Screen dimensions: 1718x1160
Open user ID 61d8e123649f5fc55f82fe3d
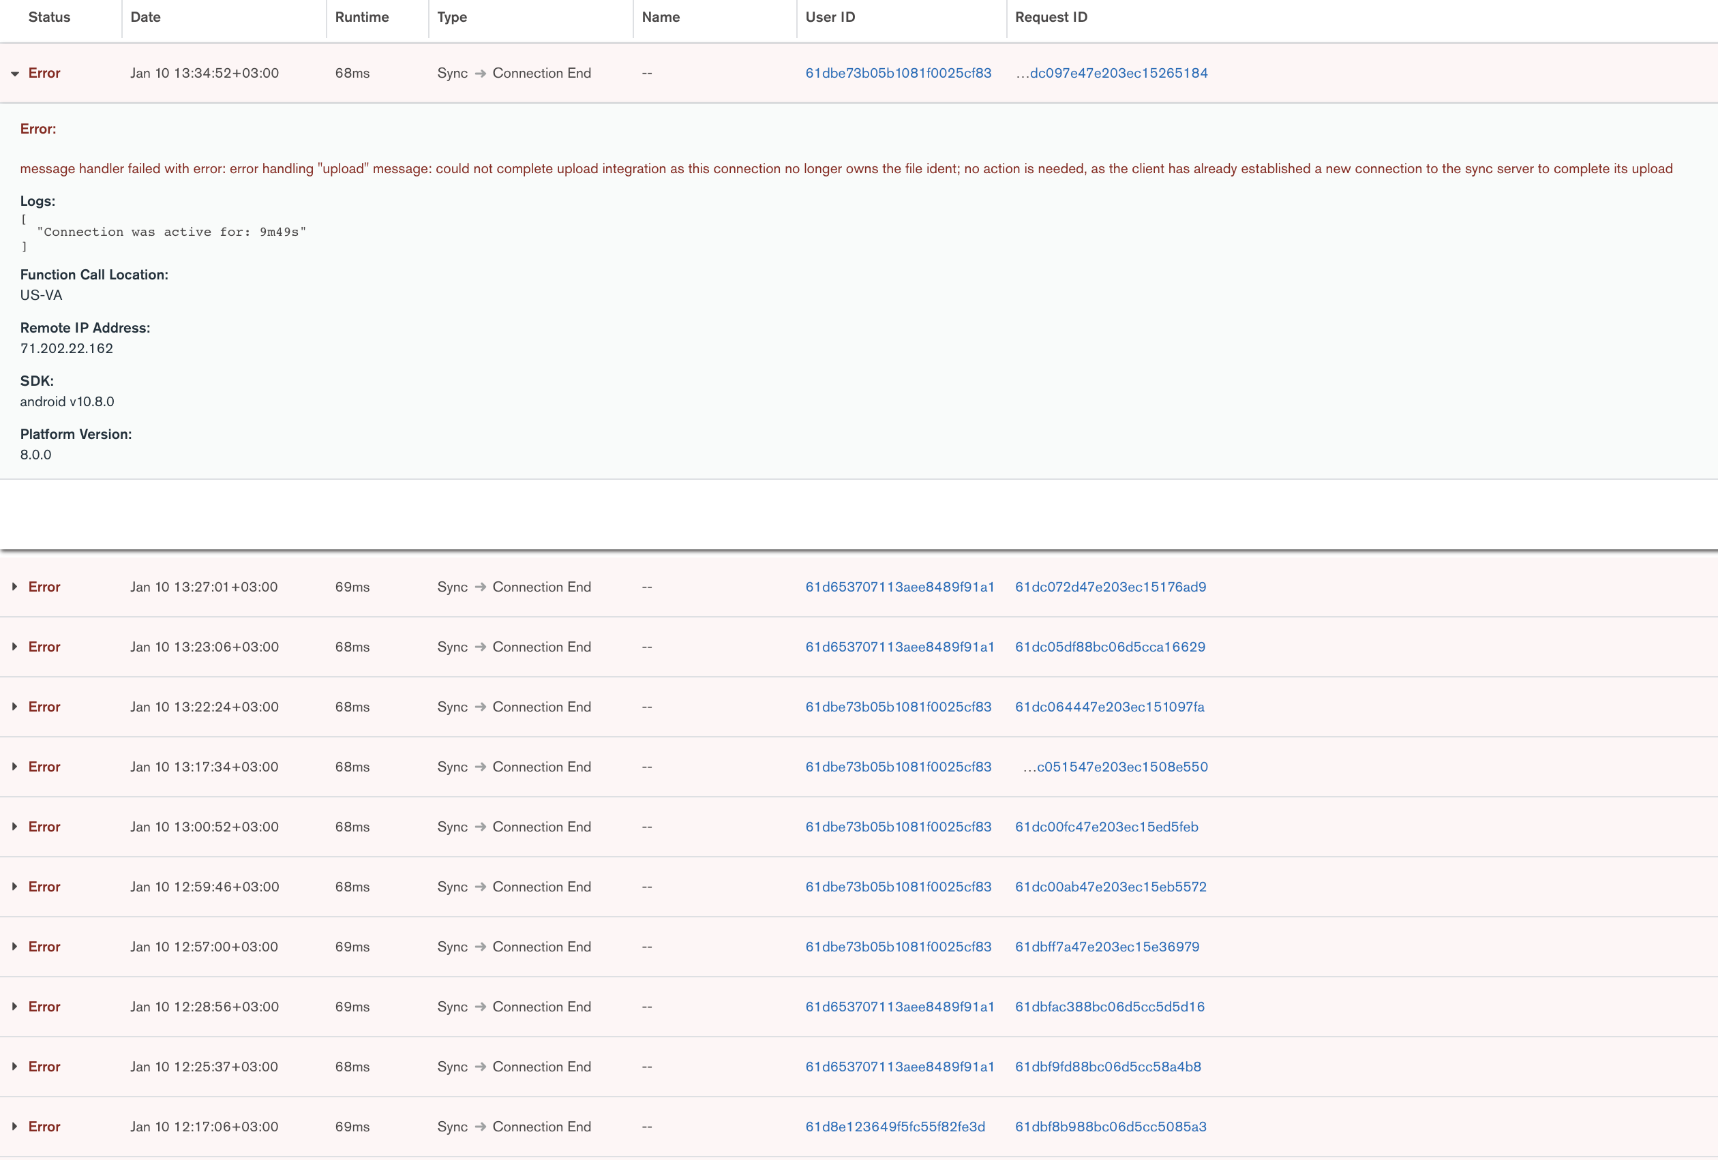(894, 1126)
